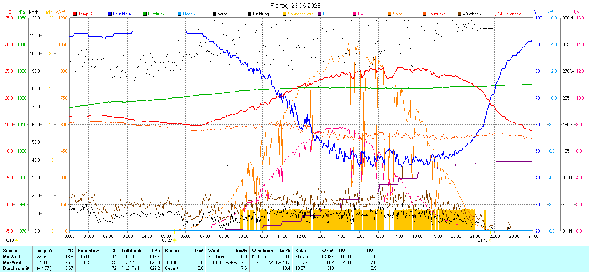589x272 pixels.
Task: Click the brown Windböen legend square
Action: 459,14
